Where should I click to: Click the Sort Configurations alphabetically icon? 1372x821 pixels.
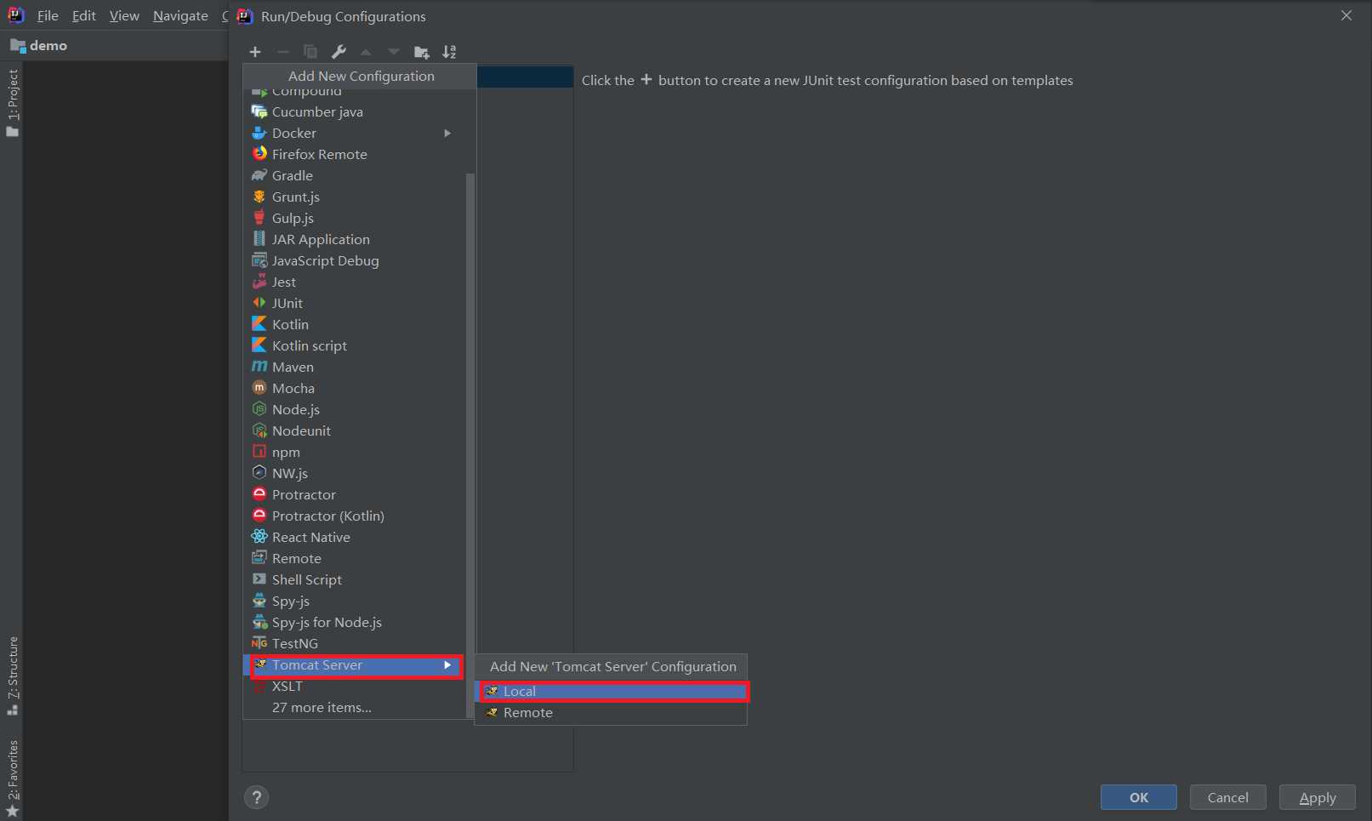tap(449, 52)
